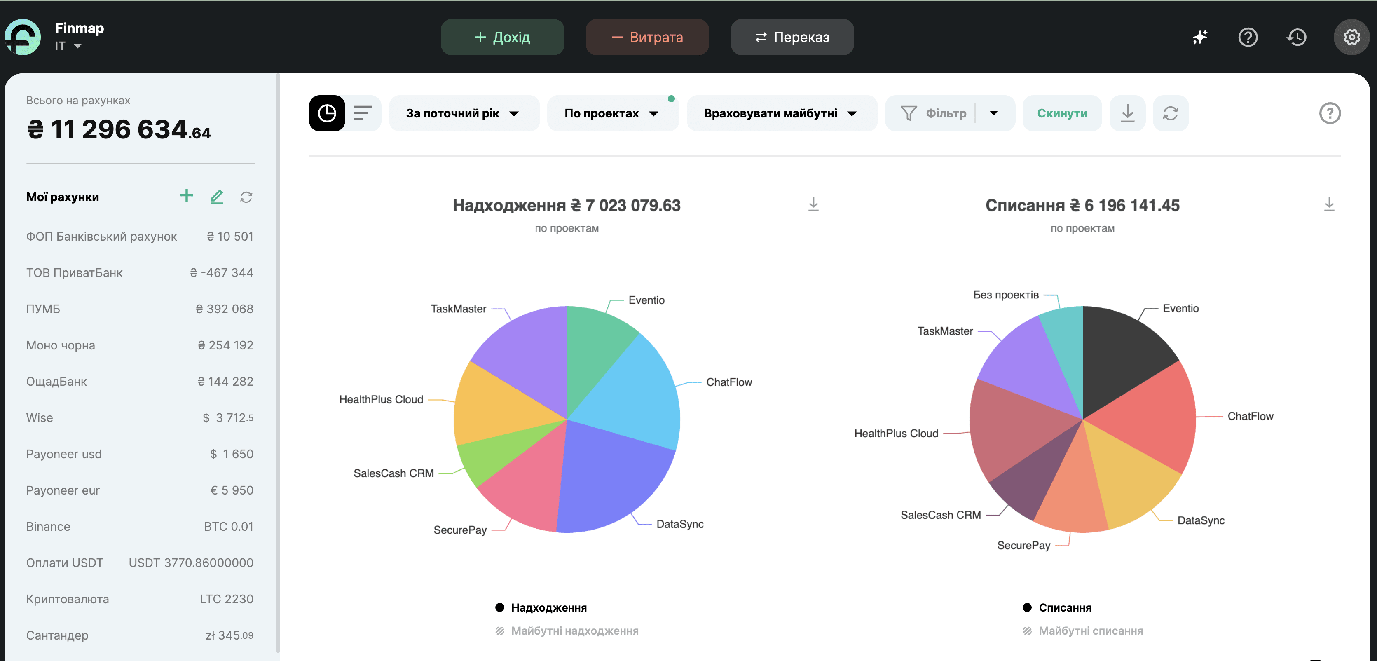The height and width of the screenshot is (661, 1377).
Task: Select Payoneer usd account
Action: click(x=140, y=454)
